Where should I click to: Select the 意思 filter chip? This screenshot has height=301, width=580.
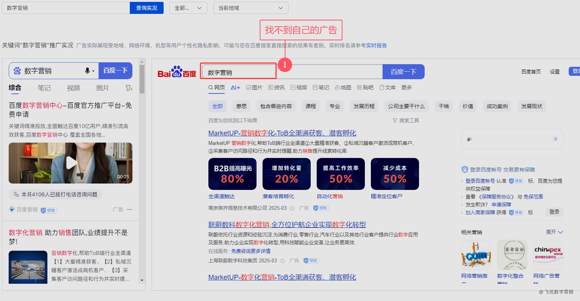(x=241, y=106)
